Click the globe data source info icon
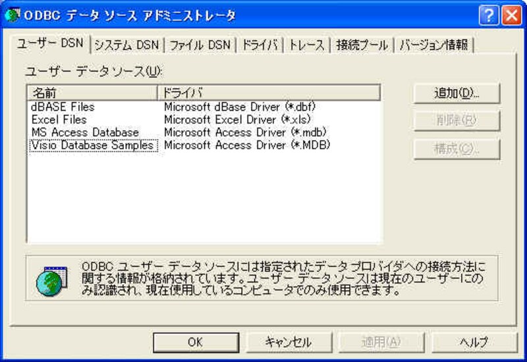This screenshot has height=362, width=527. coord(51,281)
